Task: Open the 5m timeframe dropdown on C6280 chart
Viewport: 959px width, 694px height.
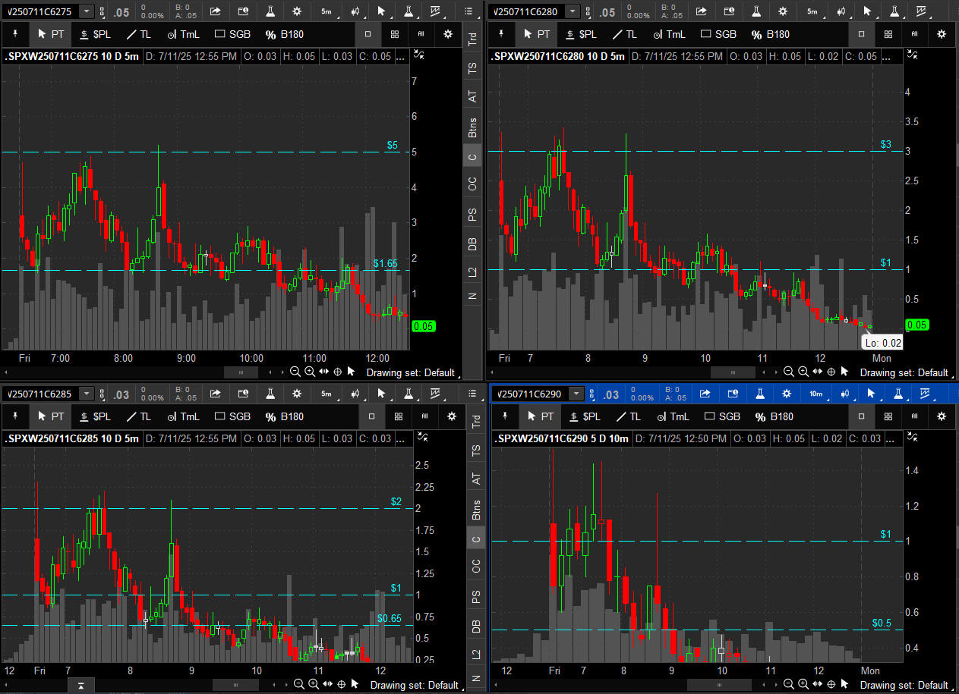Action: (x=812, y=11)
